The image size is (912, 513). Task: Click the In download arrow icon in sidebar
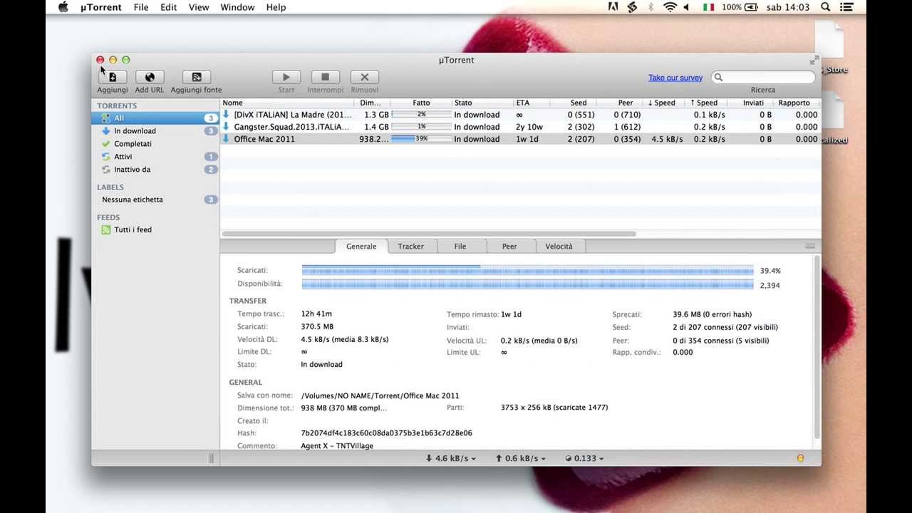pyautogui.click(x=106, y=131)
